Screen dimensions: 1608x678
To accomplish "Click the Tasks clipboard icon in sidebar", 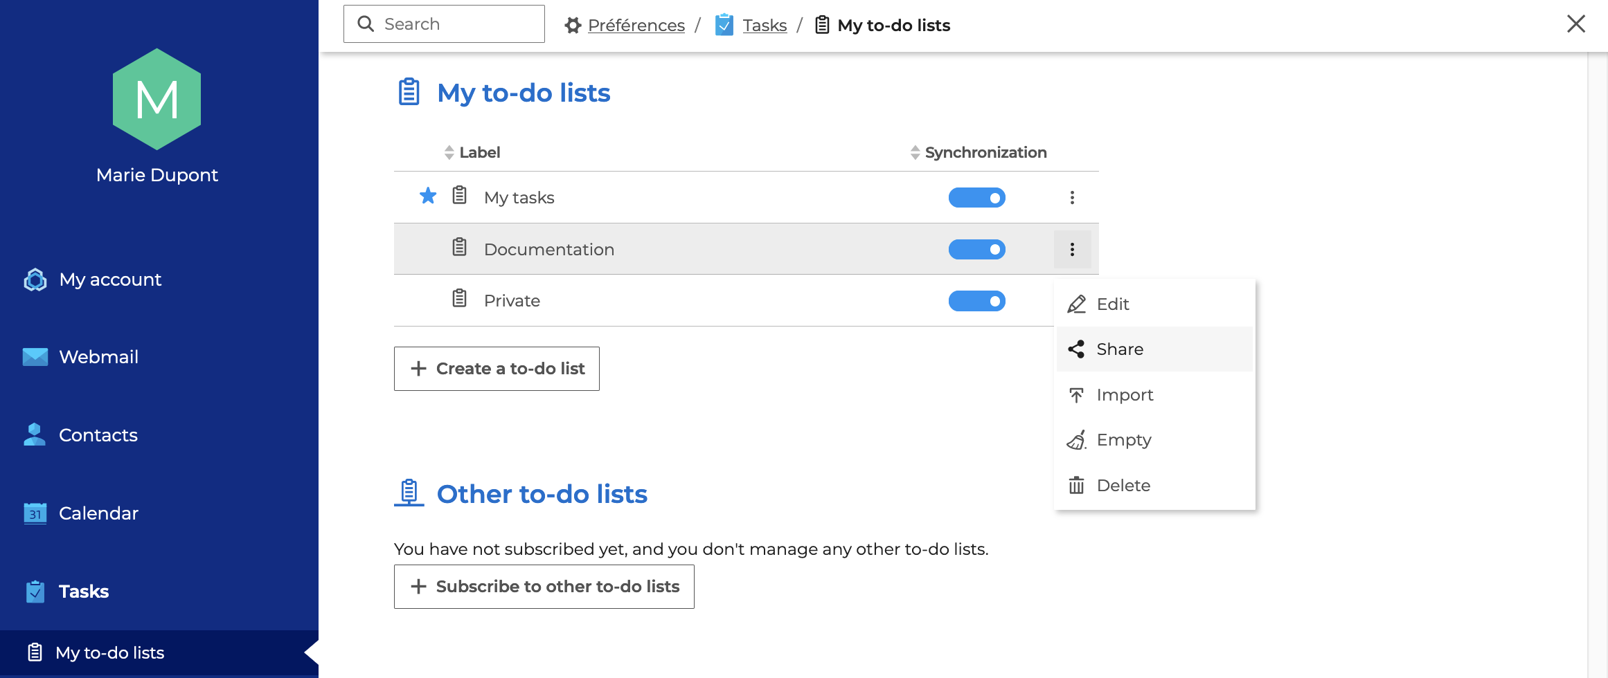I will pyautogui.click(x=35, y=592).
